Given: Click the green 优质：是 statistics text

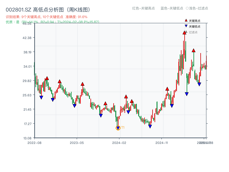Looking at the screenshot, I should pyautogui.click(x=11, y=22).
